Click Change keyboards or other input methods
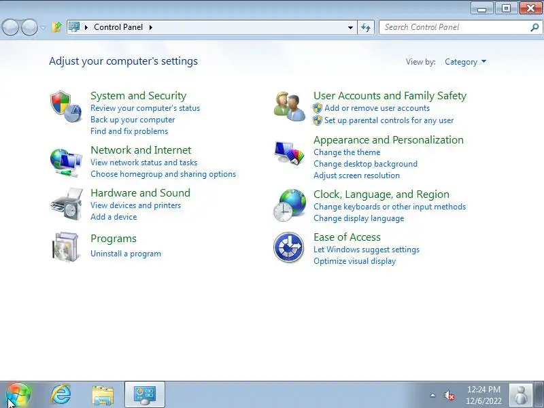Screen dimensions: 544x408 [390, 207]
